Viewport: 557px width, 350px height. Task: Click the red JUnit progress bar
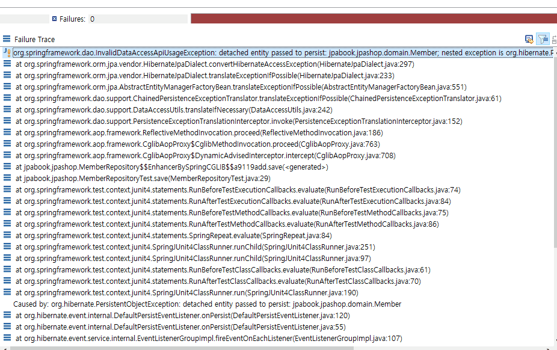coord(374,19)
